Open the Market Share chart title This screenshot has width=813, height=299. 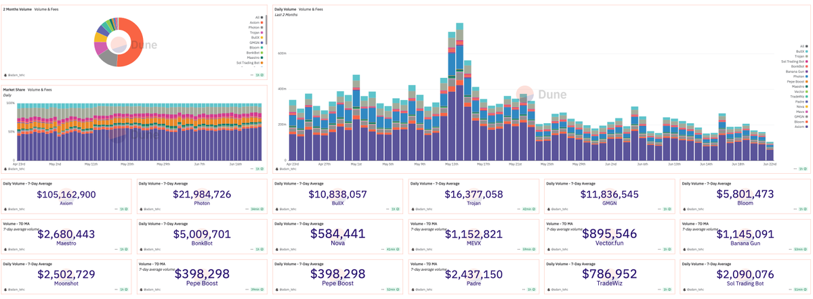(x=14, y=89)
